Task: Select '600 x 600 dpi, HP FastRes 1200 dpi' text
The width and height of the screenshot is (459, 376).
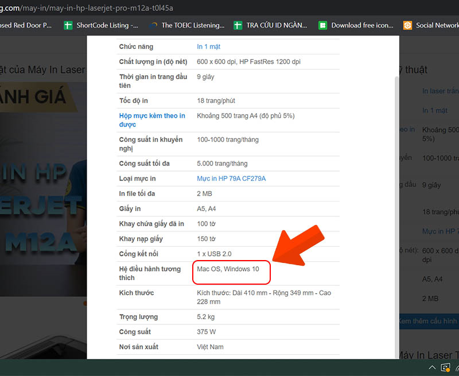Action: coord(248,62)
